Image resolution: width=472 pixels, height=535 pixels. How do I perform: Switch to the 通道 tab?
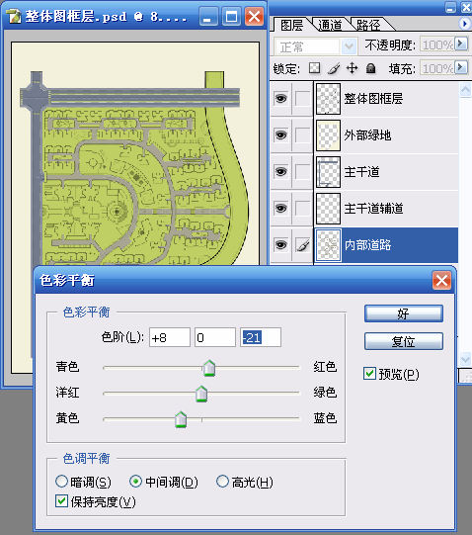coord(330,25)
